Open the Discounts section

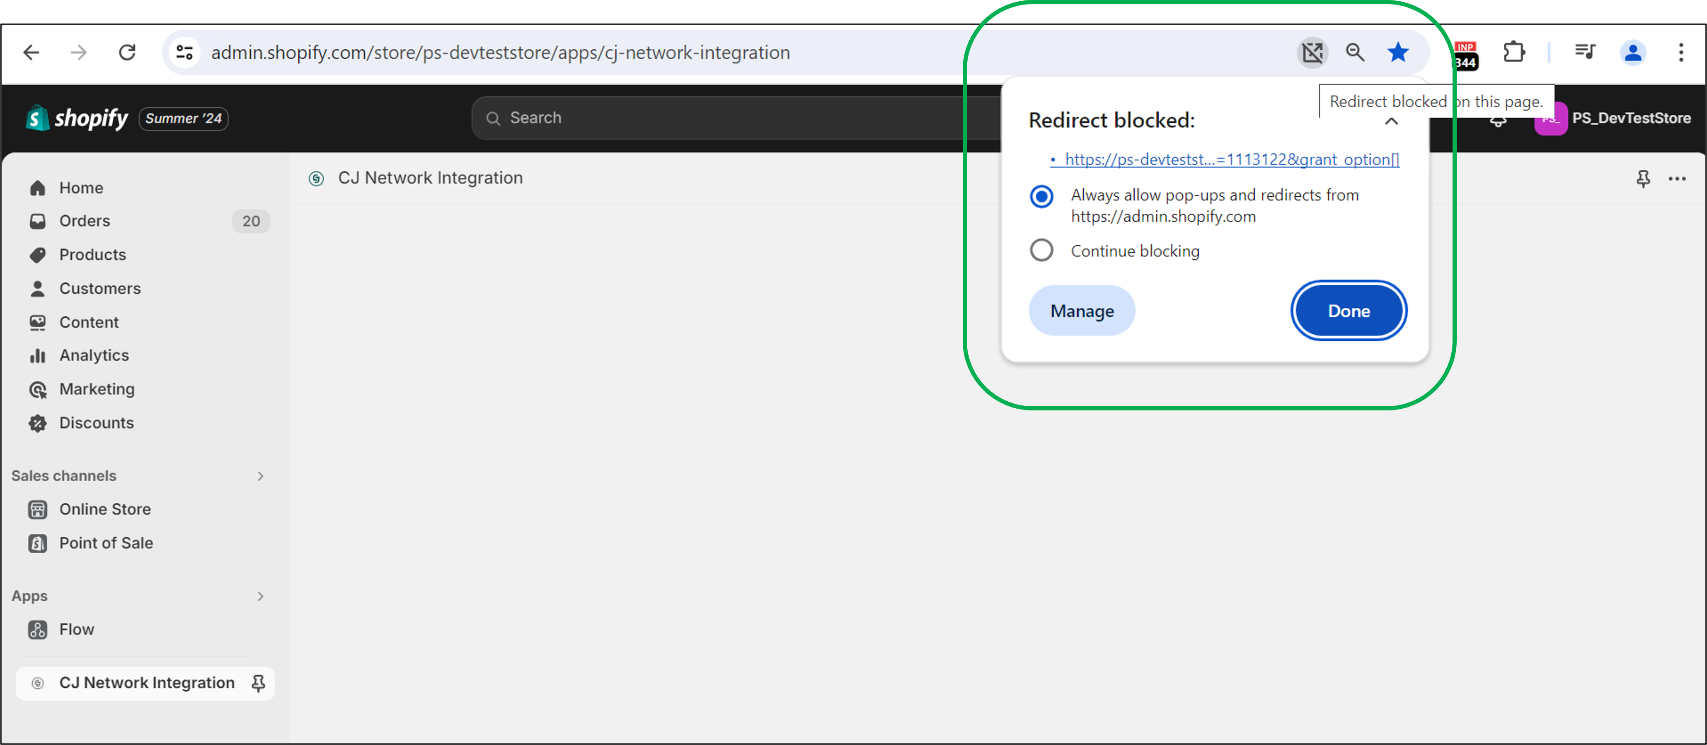click(97, 422)
